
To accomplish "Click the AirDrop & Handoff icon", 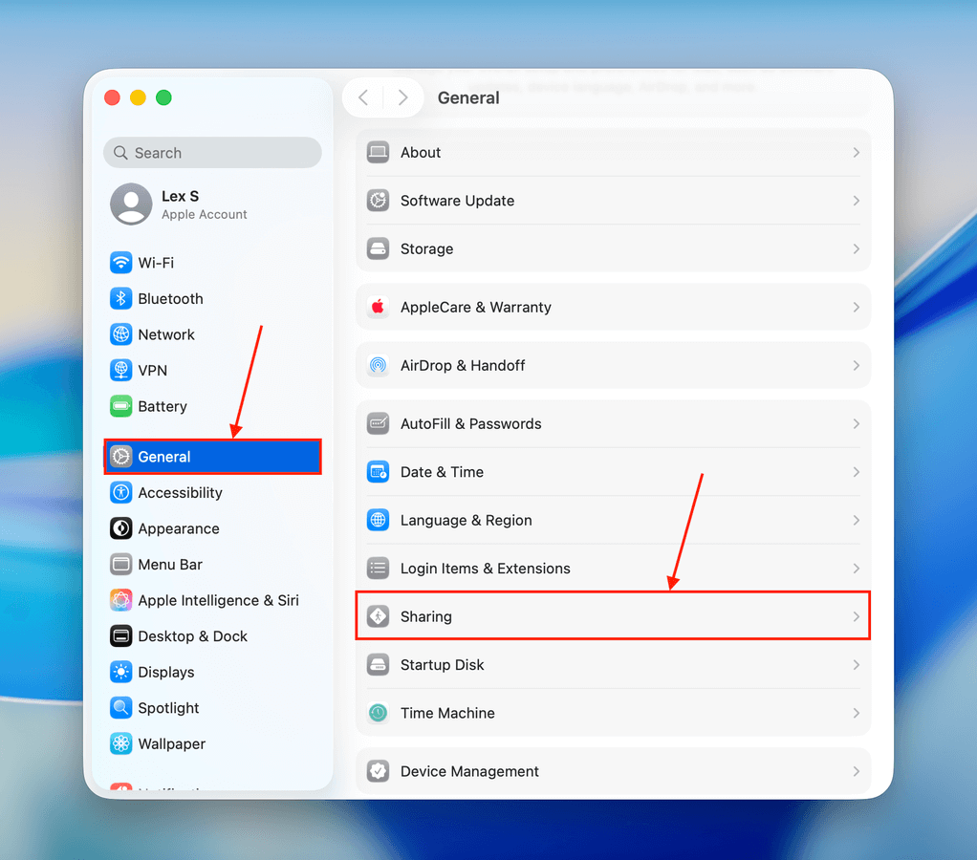I will click(379, 365).
